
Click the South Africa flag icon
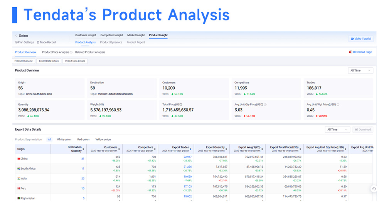coord(19,169)
